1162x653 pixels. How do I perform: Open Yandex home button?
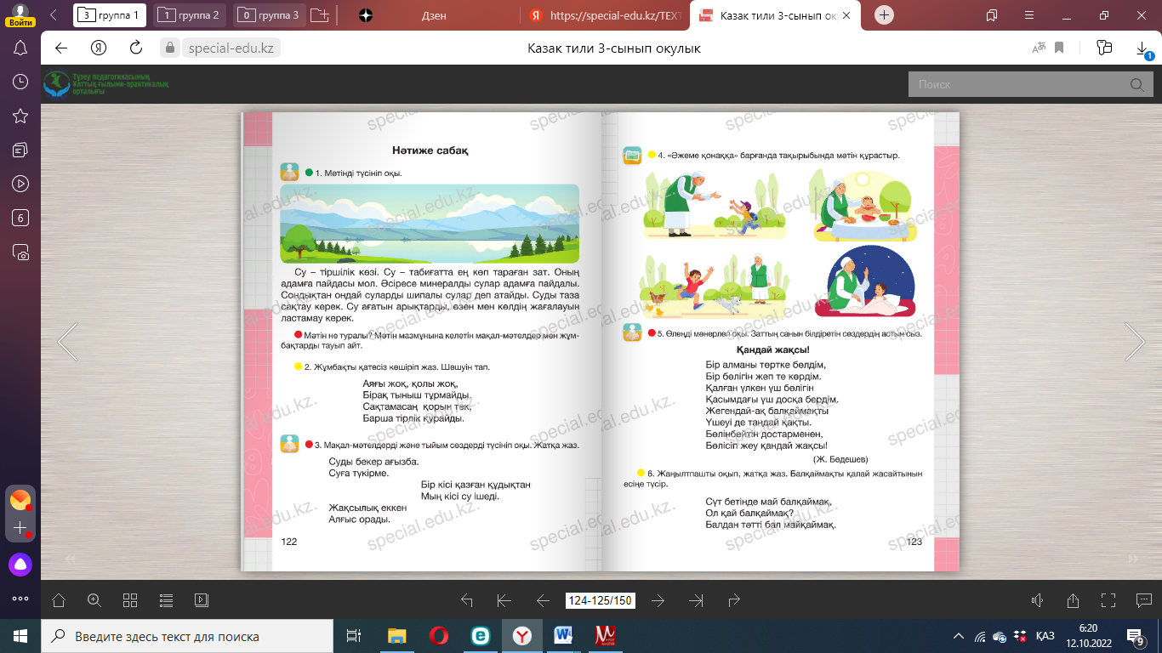pyautogui.click(x=99, y=48)
